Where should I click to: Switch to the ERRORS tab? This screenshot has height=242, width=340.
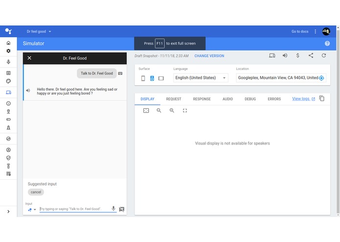coord(274,99)
